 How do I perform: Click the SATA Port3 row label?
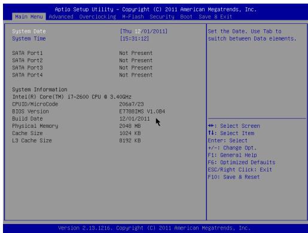click(28, 68)
